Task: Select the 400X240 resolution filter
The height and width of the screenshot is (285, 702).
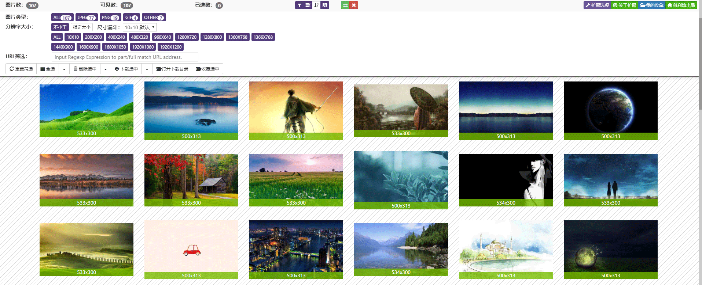Action: [x=117, y=37]
